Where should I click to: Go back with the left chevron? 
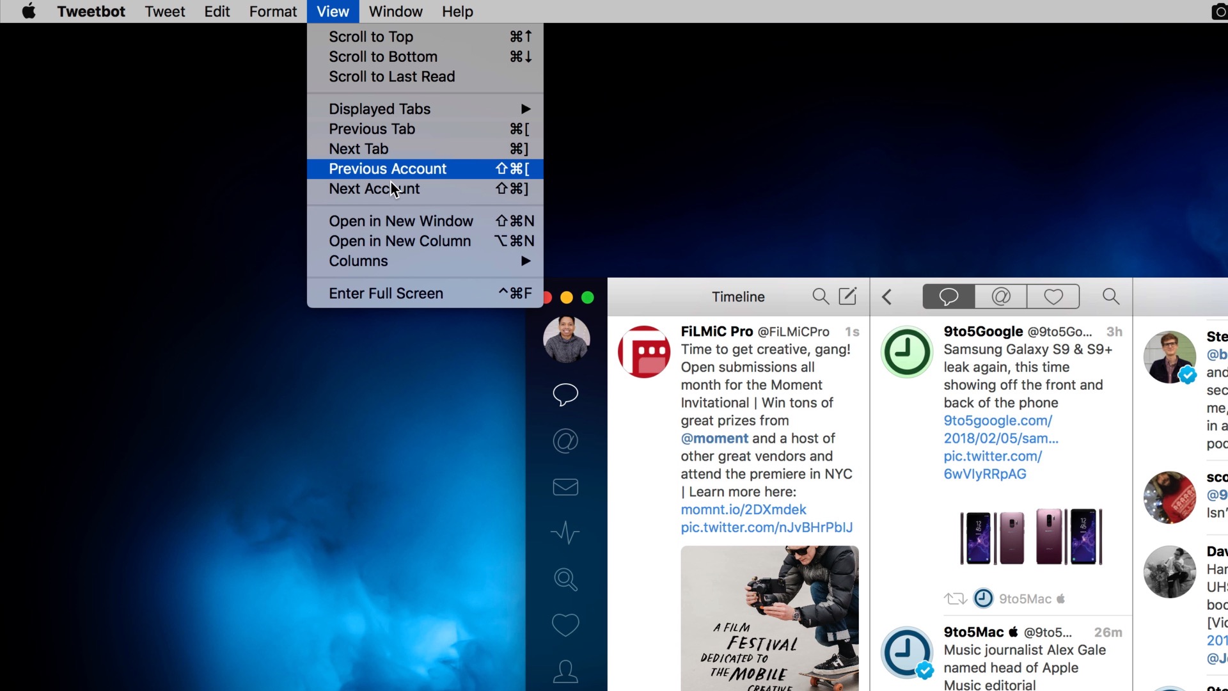886,297
